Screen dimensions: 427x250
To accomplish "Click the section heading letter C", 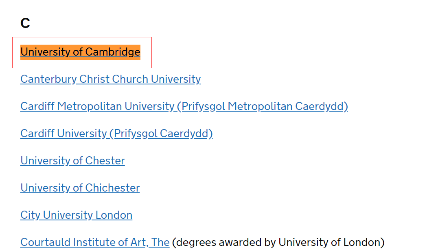I will pos(25,23).
